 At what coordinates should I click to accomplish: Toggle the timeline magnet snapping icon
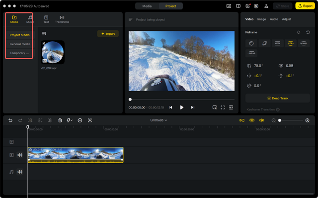tap(252, 120)
